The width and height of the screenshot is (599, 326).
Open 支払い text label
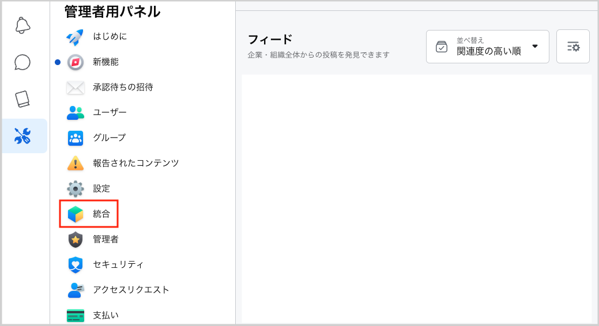tap(106, 315)
